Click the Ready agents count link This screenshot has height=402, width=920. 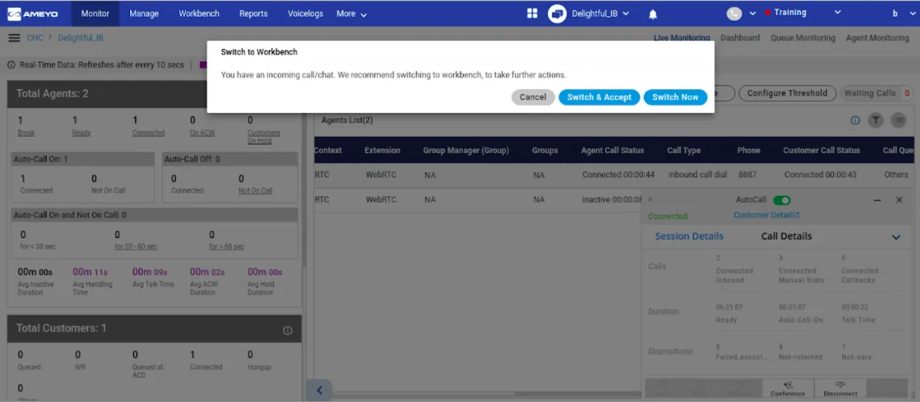pos(82,132)
